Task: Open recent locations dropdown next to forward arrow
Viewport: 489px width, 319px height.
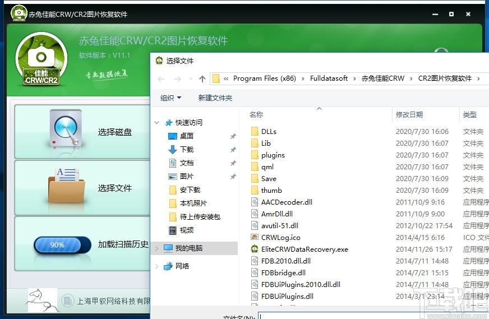Action: [x=191, y=79]
